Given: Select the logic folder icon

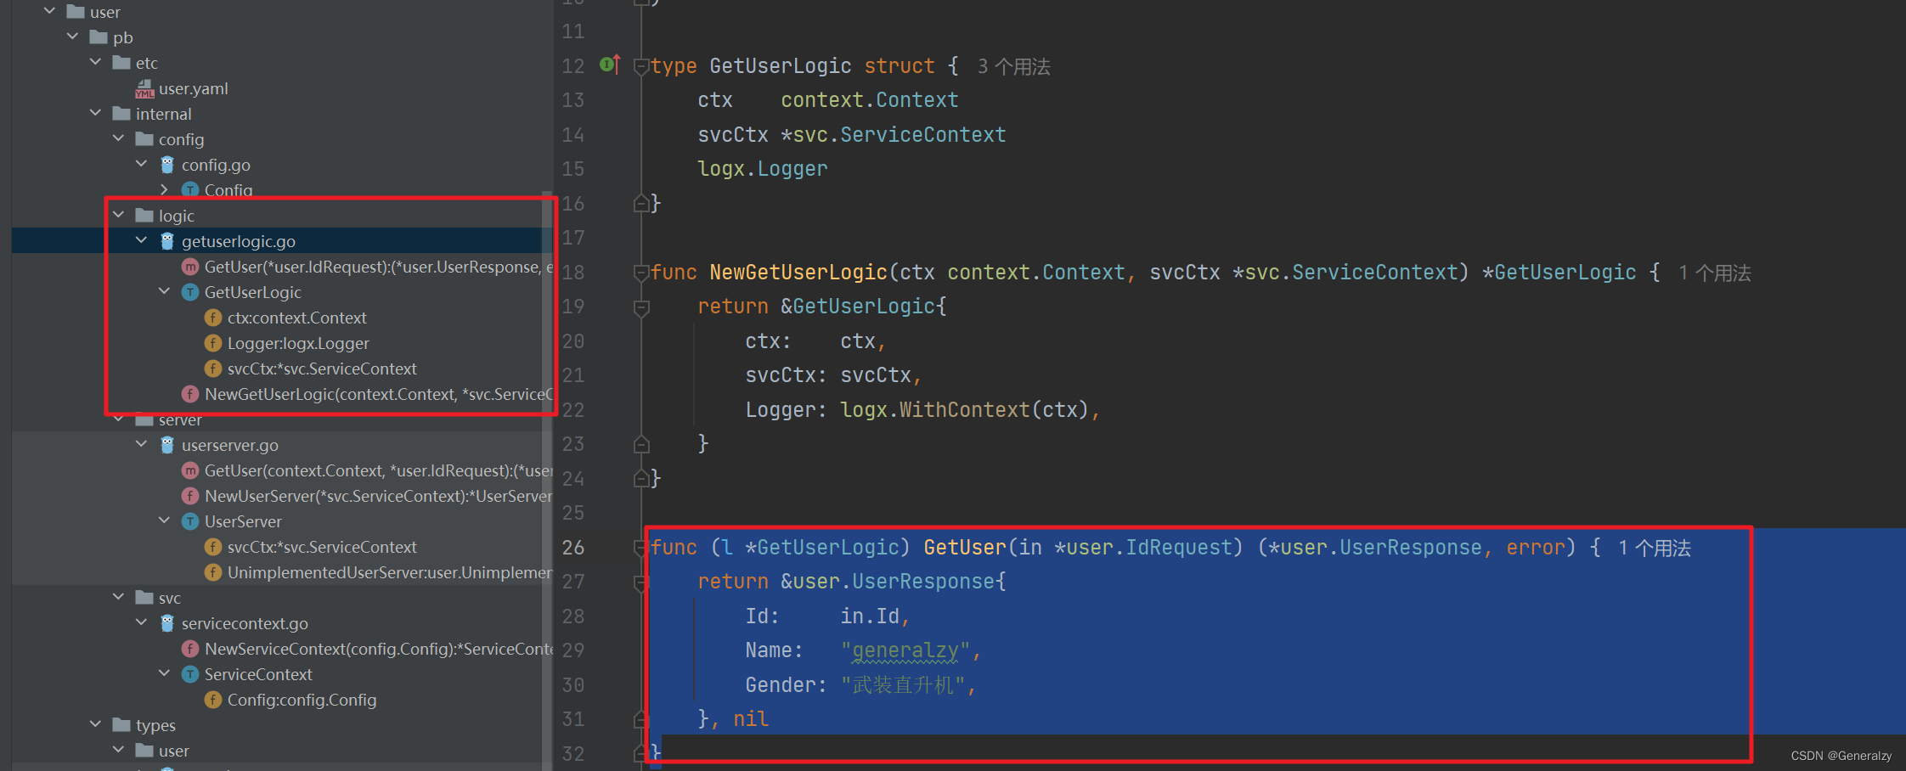Looking at the screenshot, I should 144,215.
